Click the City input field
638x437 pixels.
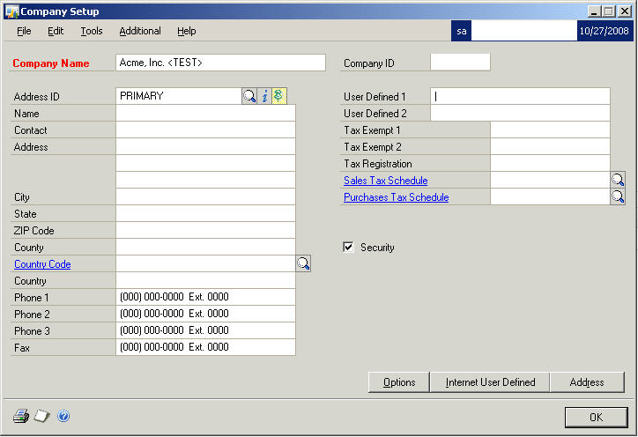[x=205, y=196]
